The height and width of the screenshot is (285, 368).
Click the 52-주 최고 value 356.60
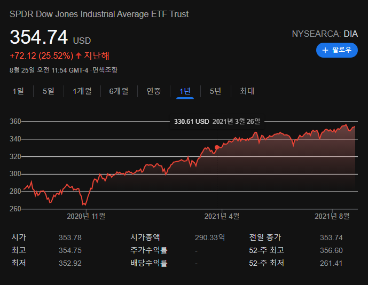[331, 250]
